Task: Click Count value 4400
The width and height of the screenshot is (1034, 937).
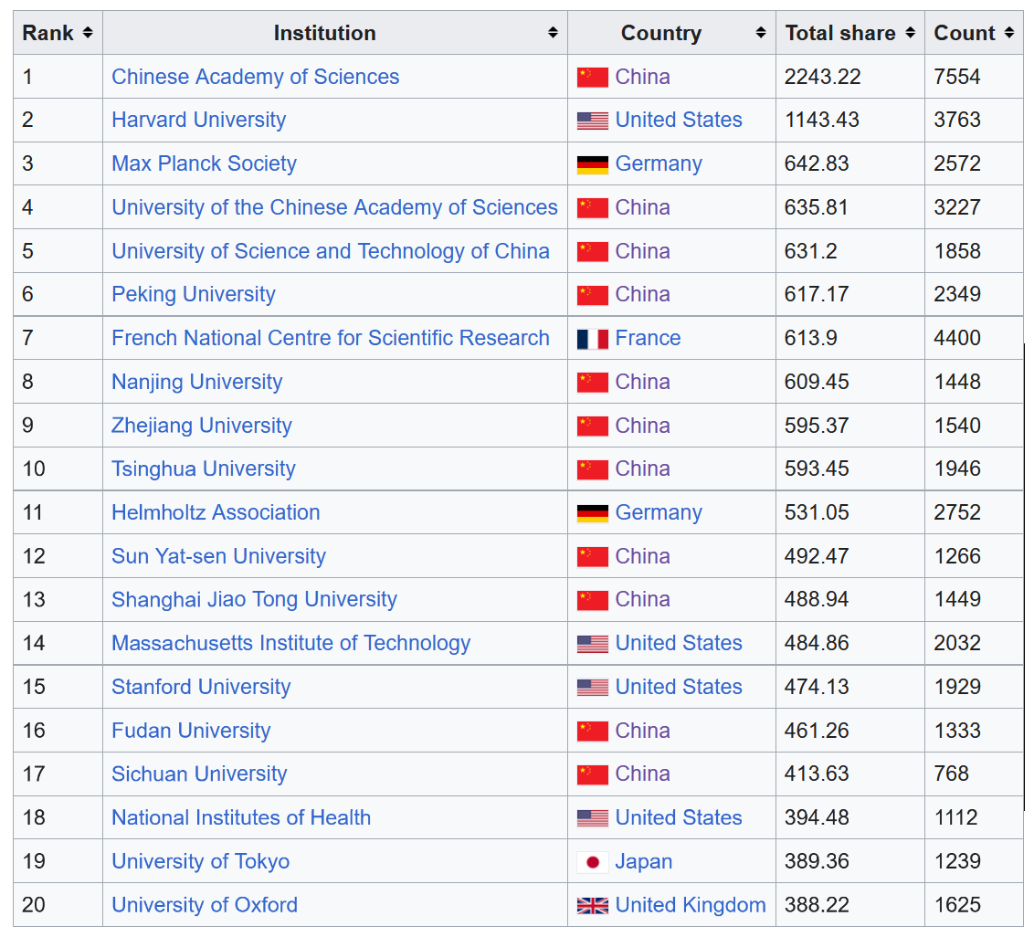Action: pyautogui.click(x=957, y=338)
